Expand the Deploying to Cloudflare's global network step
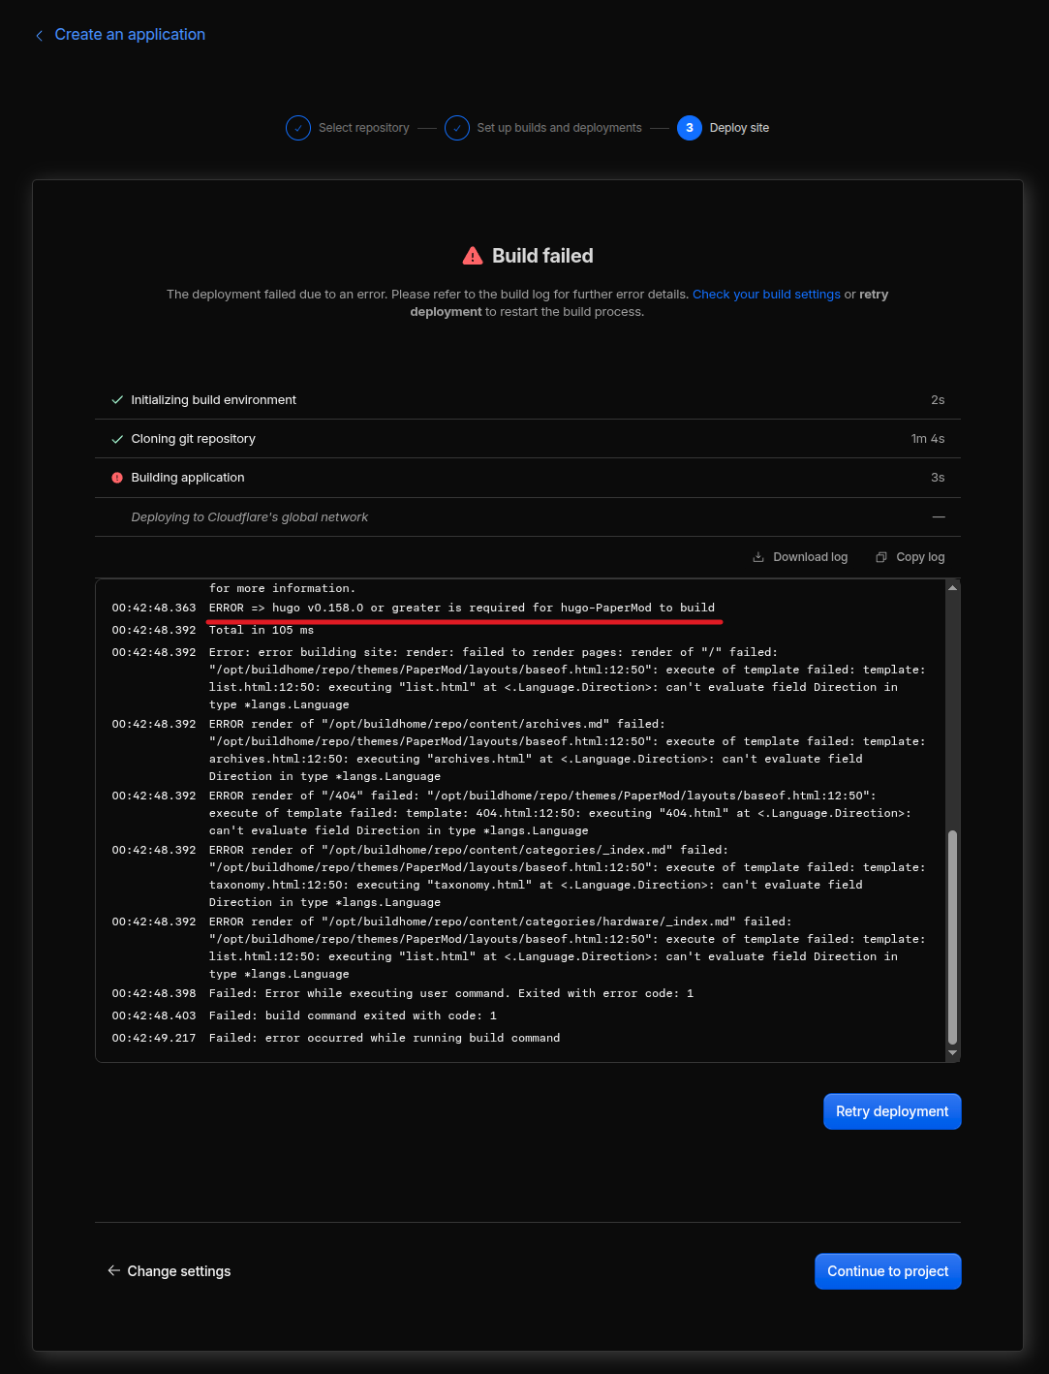The width and height of the screenshot is (1049, 1374). coord(528,517)
